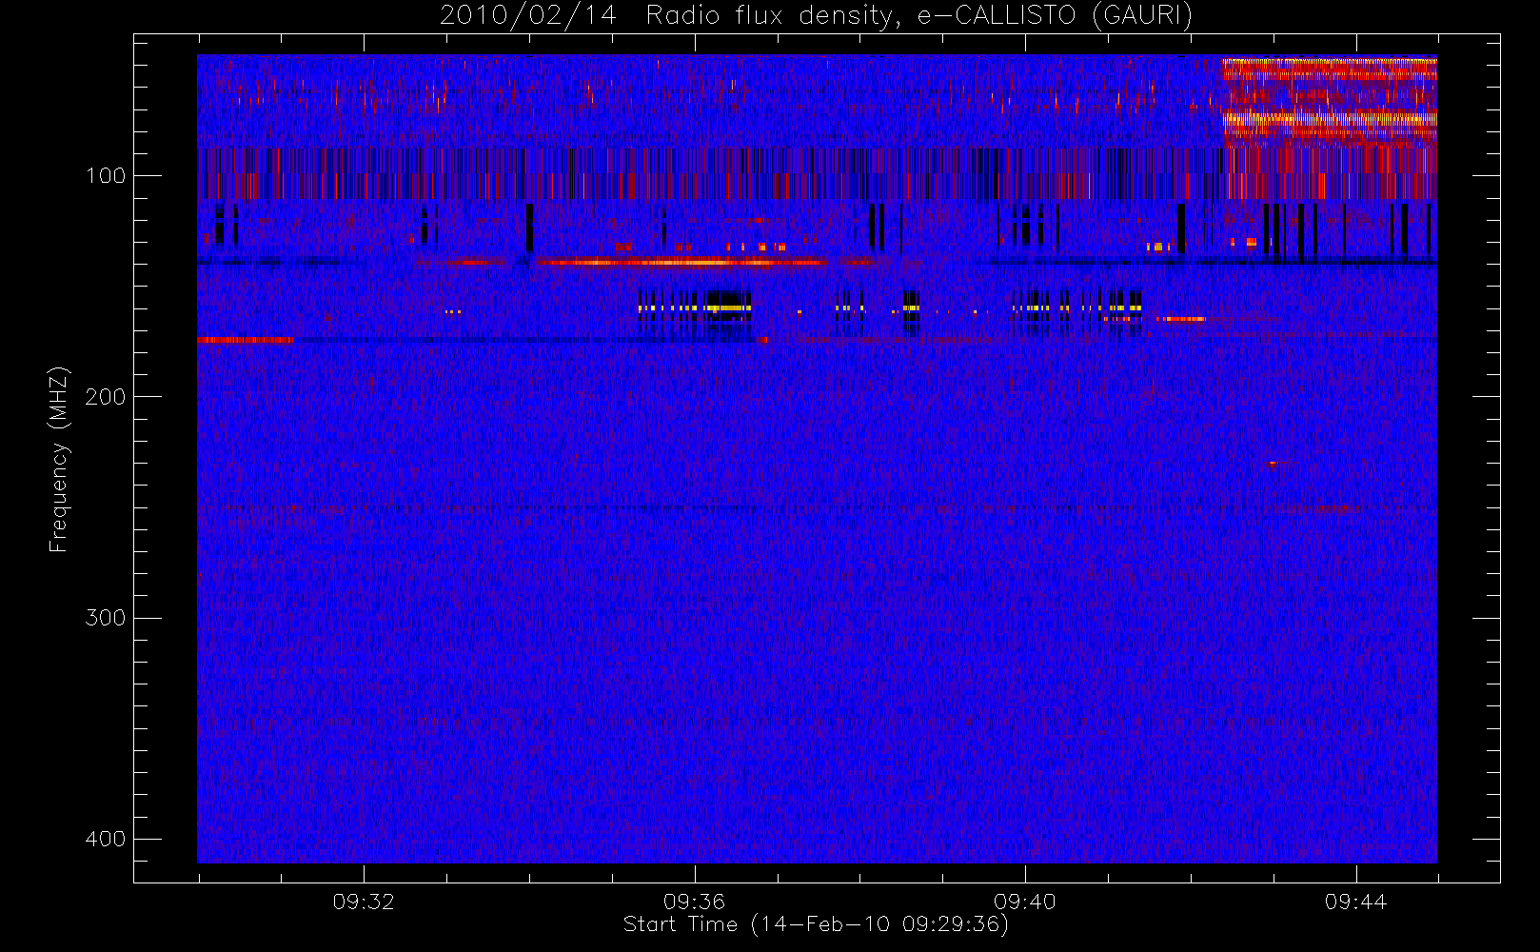Click the small red spot near 230 MHz

click(1273, 464)
